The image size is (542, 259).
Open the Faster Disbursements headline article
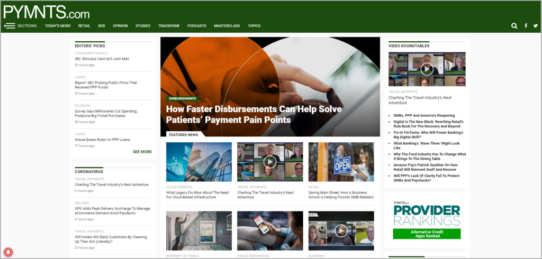[254, 114]
